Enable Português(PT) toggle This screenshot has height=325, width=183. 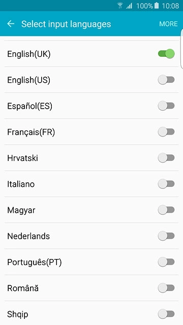tap(166, 262)
